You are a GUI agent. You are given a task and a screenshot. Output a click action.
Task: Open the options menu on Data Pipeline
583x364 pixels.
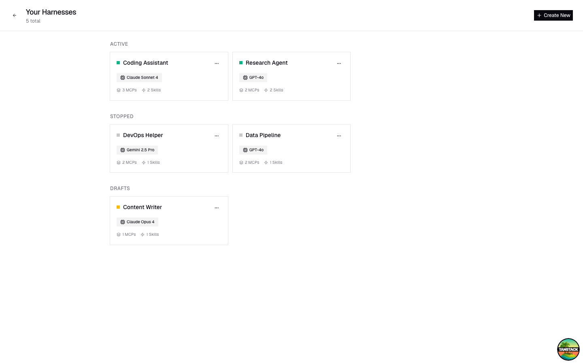coord(339,135)
